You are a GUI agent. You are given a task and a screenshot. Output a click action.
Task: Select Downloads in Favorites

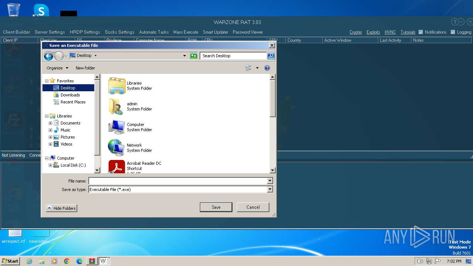(70, 95)
